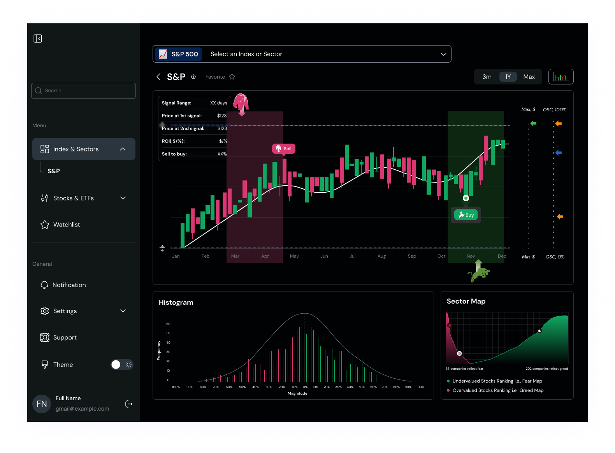The height and width of the screenshot is (453, 615).
Task: Click the buy point circle marker
Action: [466, 198]
